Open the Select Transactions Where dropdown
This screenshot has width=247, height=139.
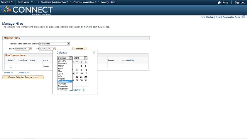[55, 44]
